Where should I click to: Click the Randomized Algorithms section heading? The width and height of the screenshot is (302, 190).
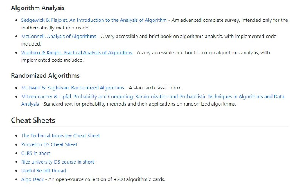click(x=45, y=75)
